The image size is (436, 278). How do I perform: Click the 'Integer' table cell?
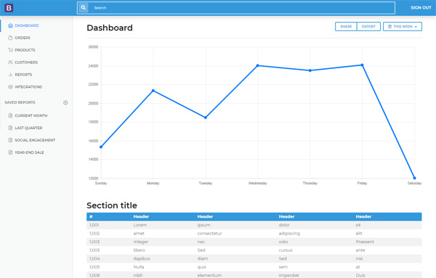tap(141, 242)
